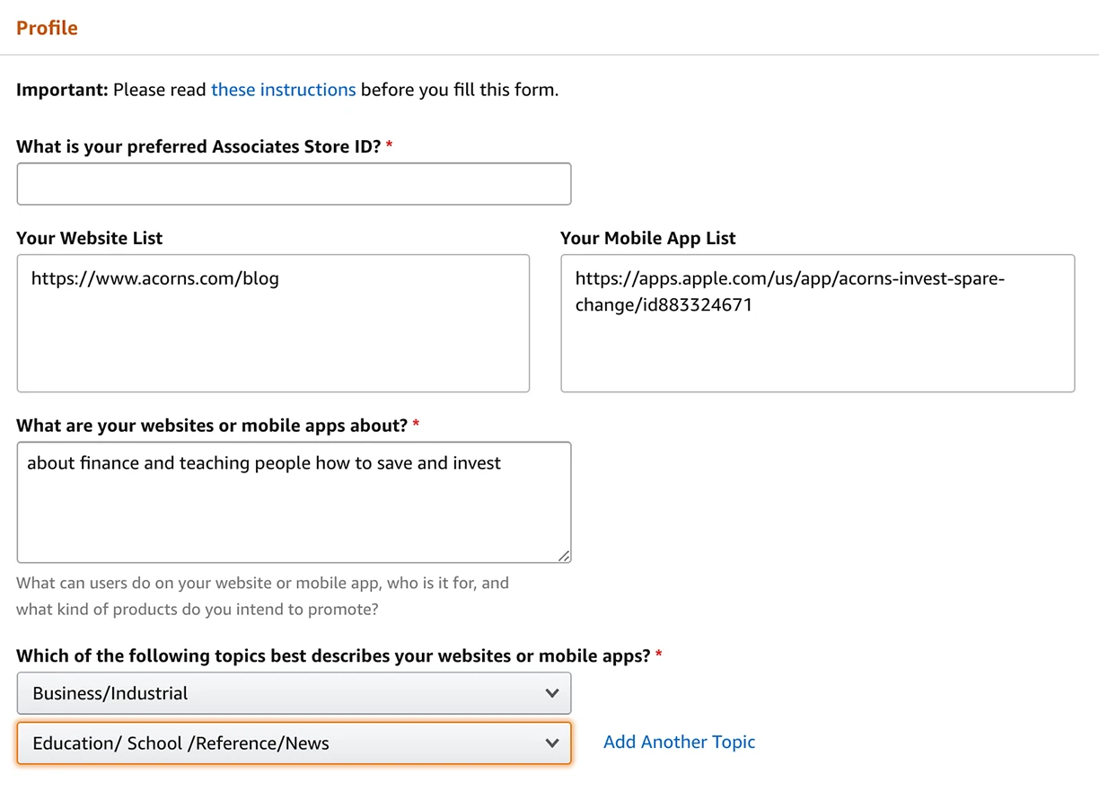Click the "Your Website List" label
Screen dimensions: 1099x791
tap(90, 238)
